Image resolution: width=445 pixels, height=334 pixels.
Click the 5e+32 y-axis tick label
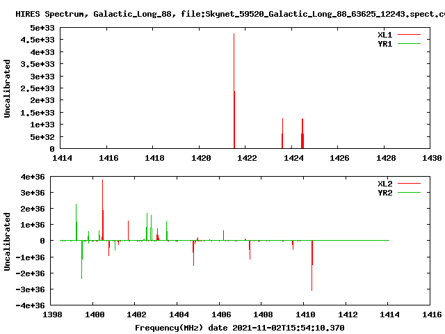(x=42, y=137)
